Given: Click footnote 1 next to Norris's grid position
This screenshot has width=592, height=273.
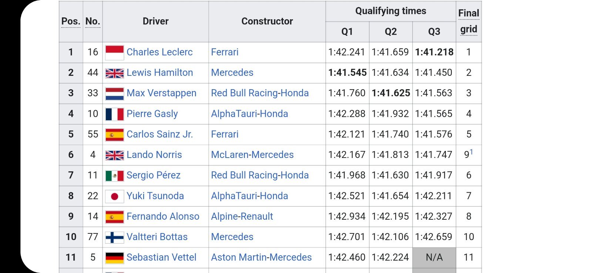Looking at the screenshot, I should [x=471, y=152].
